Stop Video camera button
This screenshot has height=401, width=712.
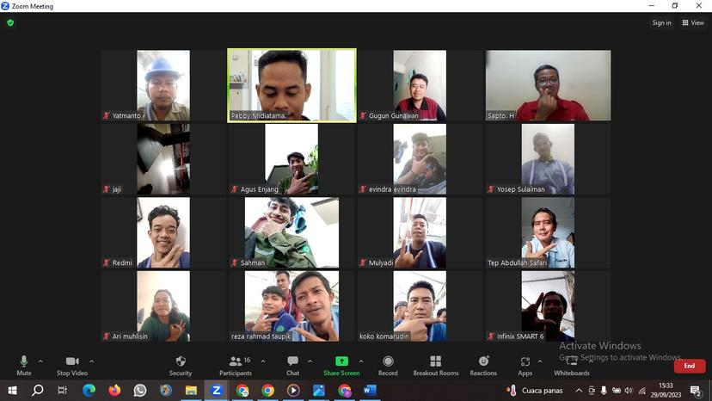[71, 366]
